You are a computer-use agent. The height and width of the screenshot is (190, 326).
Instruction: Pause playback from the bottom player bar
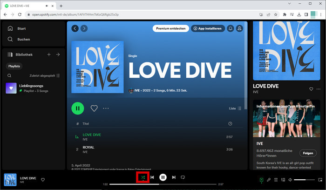[163, 177]
